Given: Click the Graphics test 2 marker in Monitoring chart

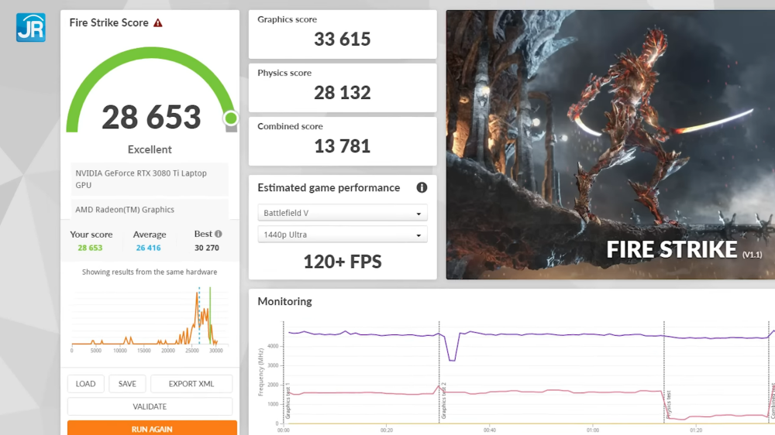Looking at the screenshot, I should click(x=443, y=400).
